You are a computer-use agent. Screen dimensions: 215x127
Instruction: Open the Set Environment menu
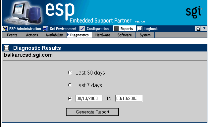tap(63, 29)
